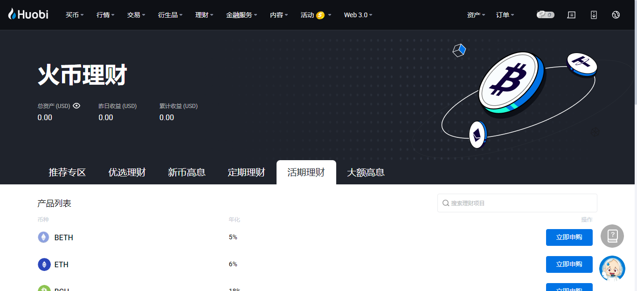Image resolution: width=637 pixels, height=291 pixels.
Task: Click the 昨日收益 (USD) label
Action: pos(118,106)
